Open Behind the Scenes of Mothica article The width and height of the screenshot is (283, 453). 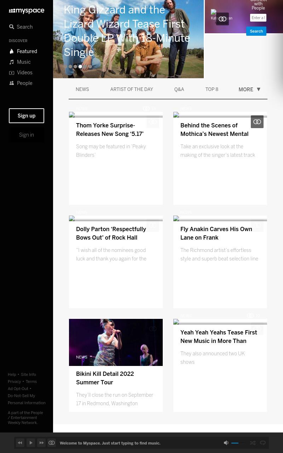tap(214, 130)
